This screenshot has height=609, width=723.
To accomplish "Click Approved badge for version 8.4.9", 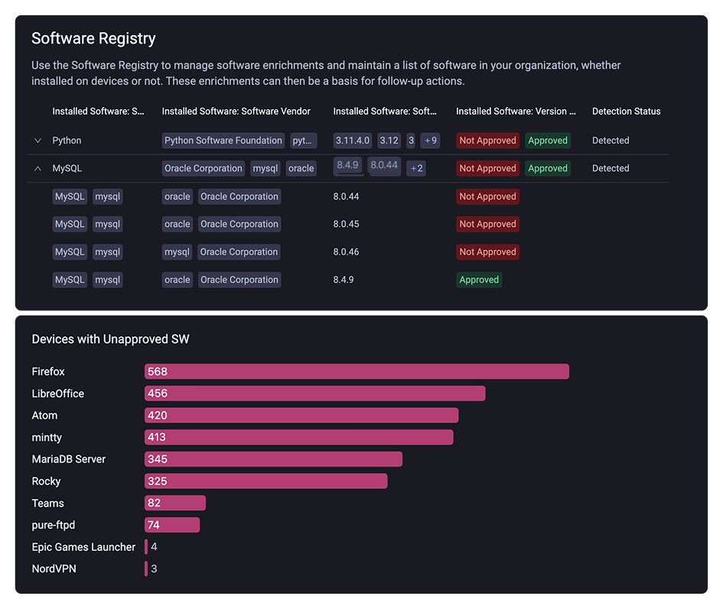I will tap(479, 280).
